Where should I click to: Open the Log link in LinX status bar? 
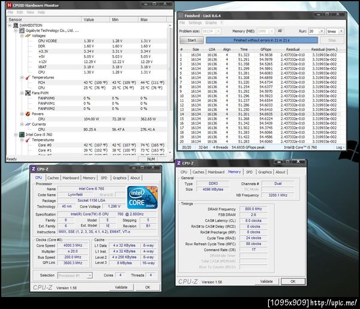coord(340,147)
